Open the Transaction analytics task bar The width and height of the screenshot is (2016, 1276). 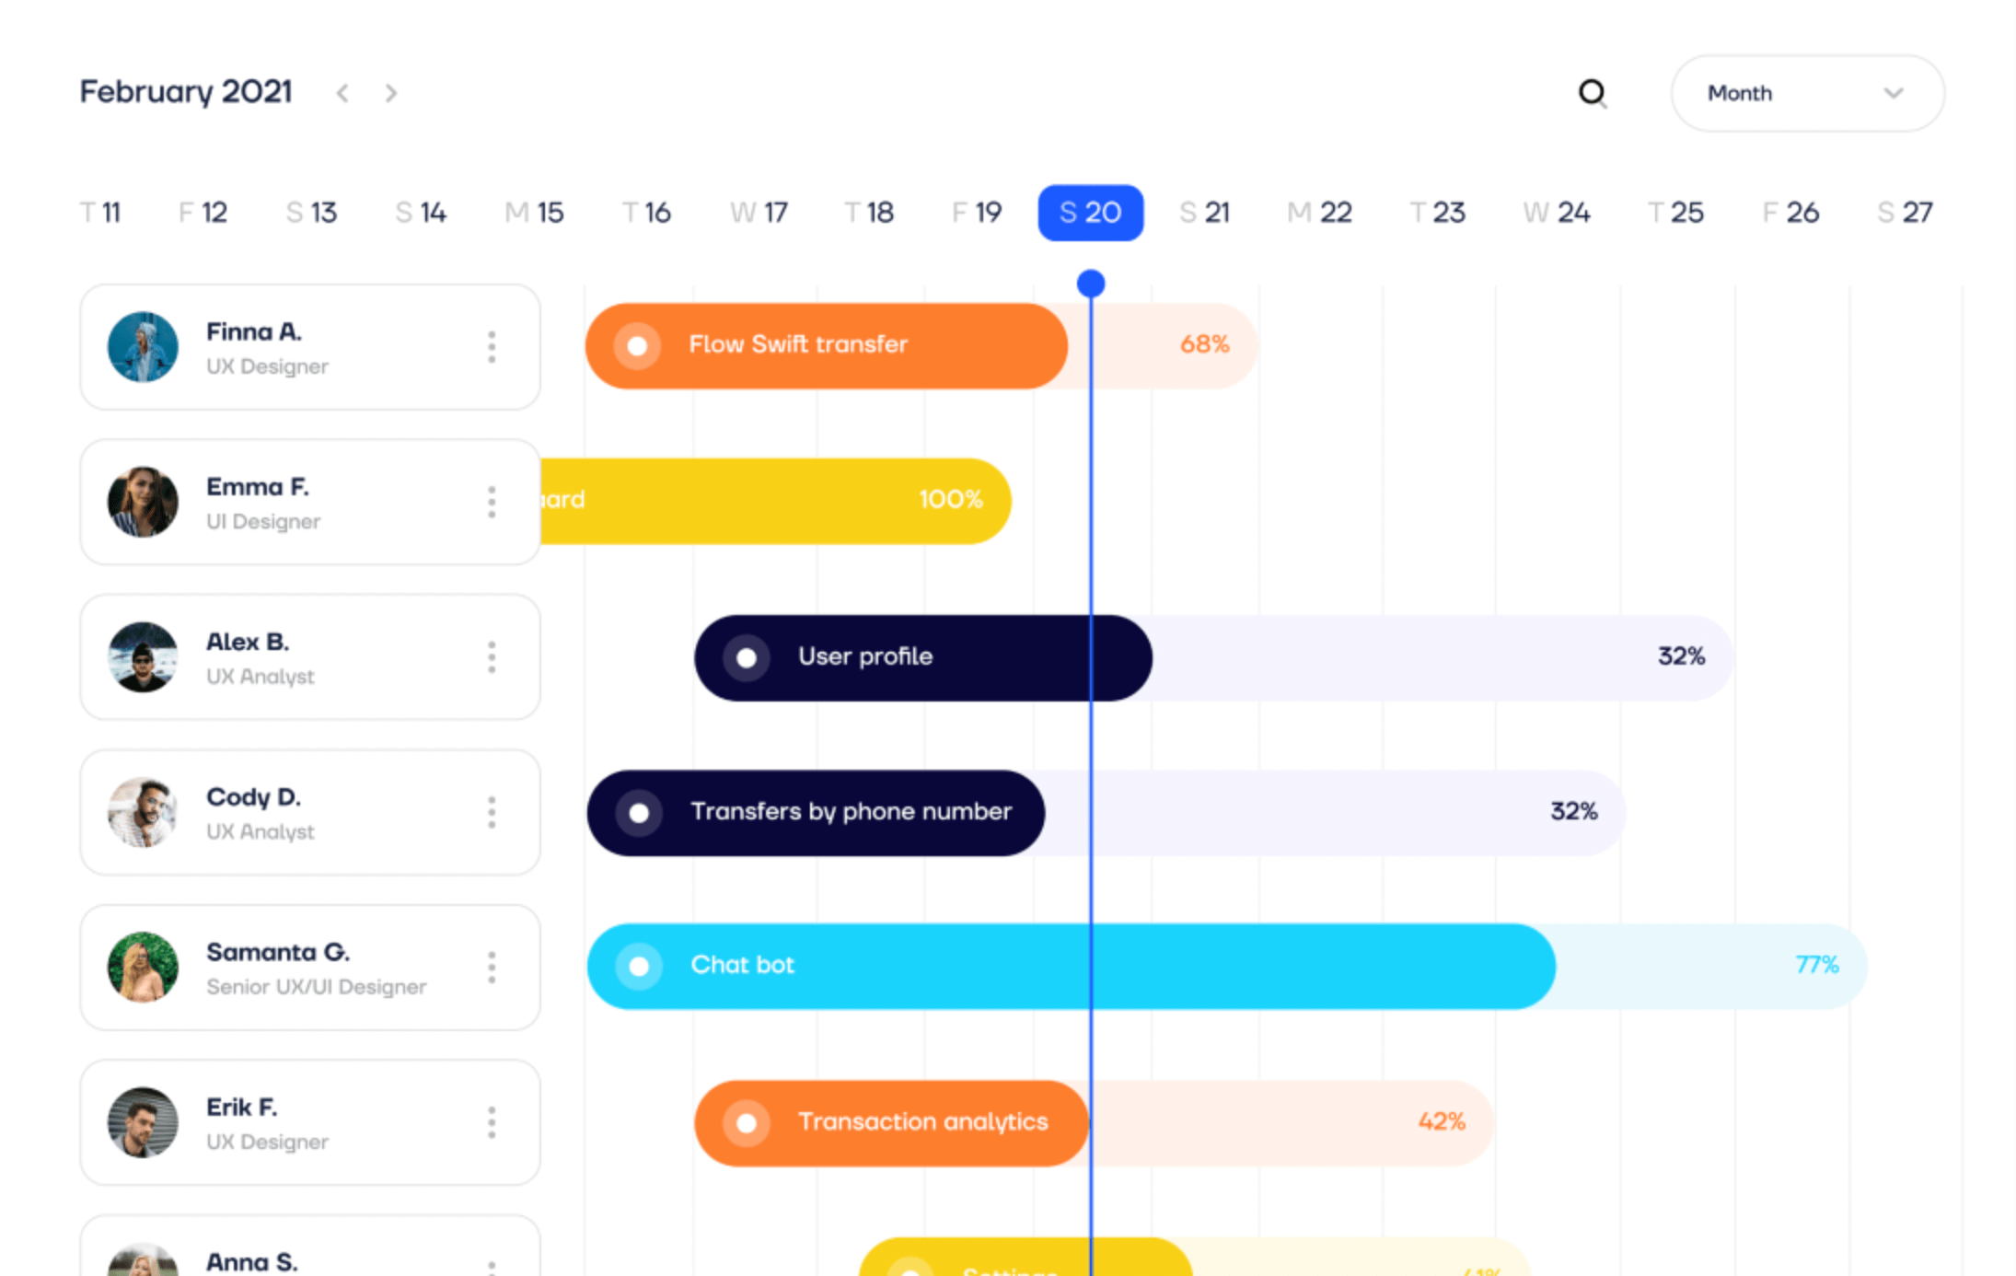(x=921, y=1122)
